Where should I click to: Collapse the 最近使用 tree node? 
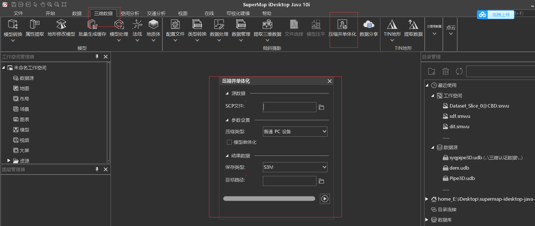point(427,85)
